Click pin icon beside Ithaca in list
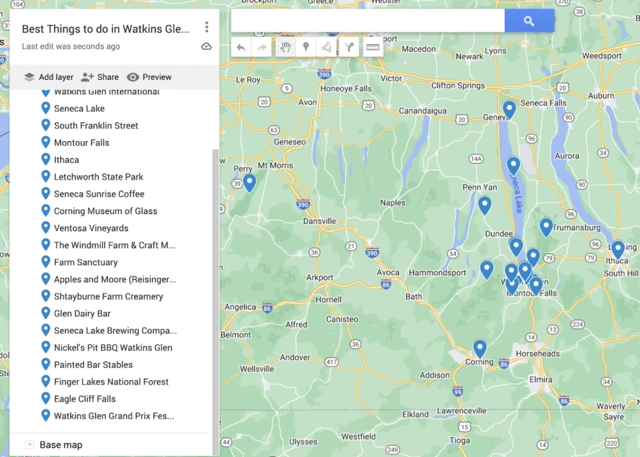Viewport: 640px width, 457px height. 46,159
